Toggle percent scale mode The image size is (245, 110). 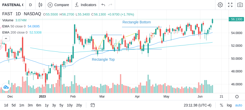point(222,105)
